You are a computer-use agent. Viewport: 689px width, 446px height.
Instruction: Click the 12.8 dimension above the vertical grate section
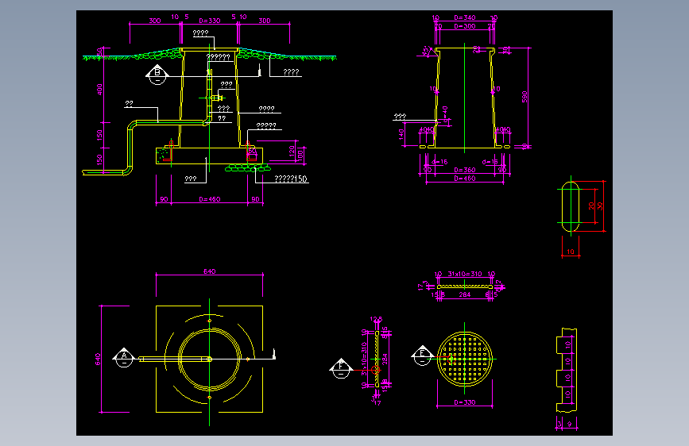[x=376, y=319]
